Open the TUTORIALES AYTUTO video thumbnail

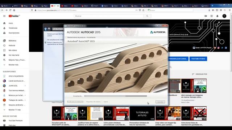[x=142, y=113]
